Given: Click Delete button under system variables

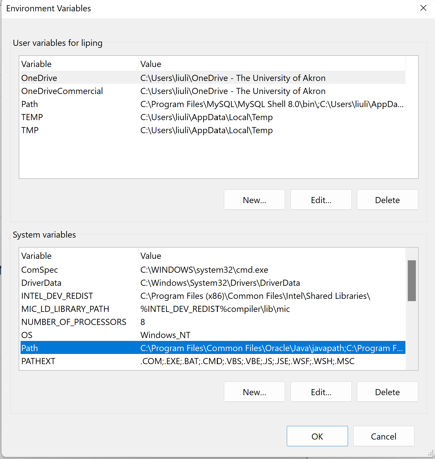Looking at the screenshot, I should point(387,392).
